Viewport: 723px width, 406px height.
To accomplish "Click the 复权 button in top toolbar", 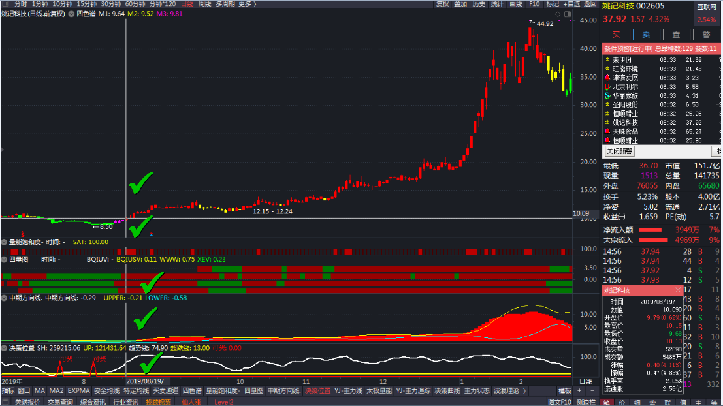I will pos(442,4).
